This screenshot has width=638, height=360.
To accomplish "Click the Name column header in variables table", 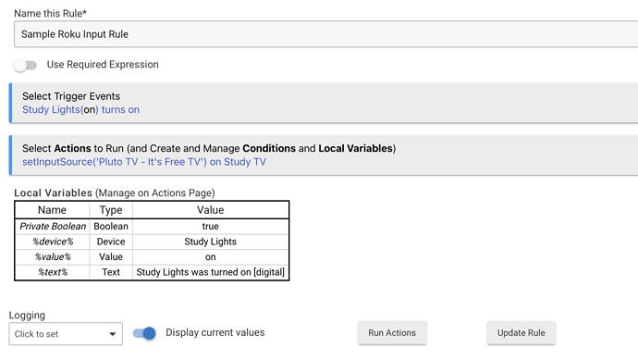I will point(52,210).
